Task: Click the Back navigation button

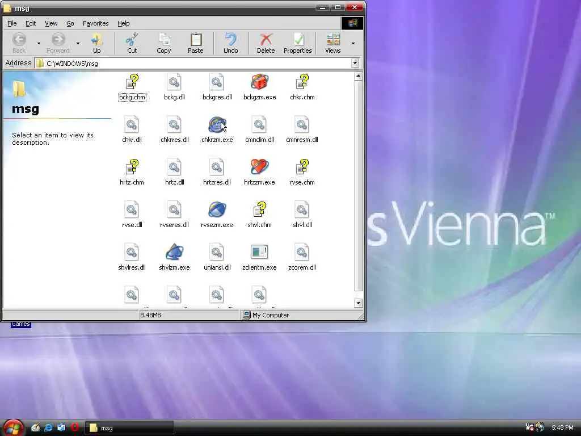Action: (x=19, y=43)
